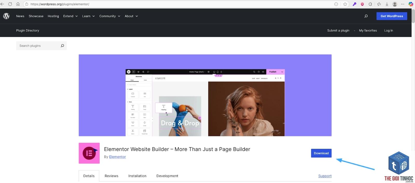The image size is (415, 183).
Task: Open the Elementor author link
Action: click(117, 157)
